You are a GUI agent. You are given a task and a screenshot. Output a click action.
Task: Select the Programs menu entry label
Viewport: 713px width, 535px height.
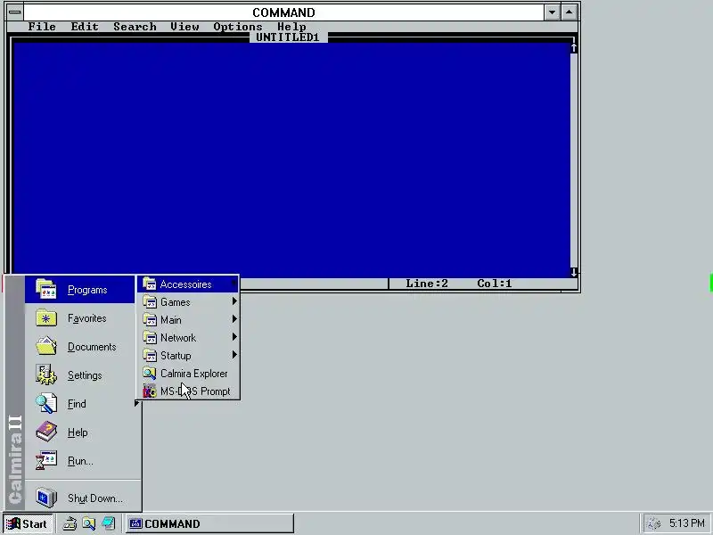[87, 290]
